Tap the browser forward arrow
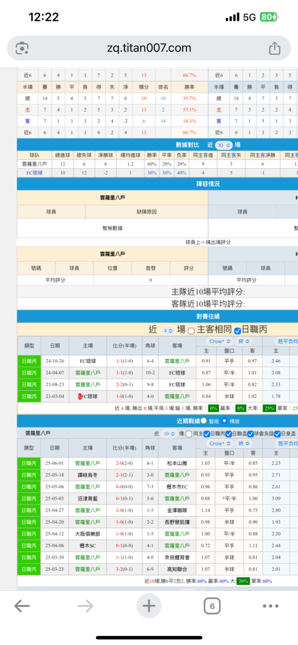The image size is (298, 645). click(x=85, y=606)
